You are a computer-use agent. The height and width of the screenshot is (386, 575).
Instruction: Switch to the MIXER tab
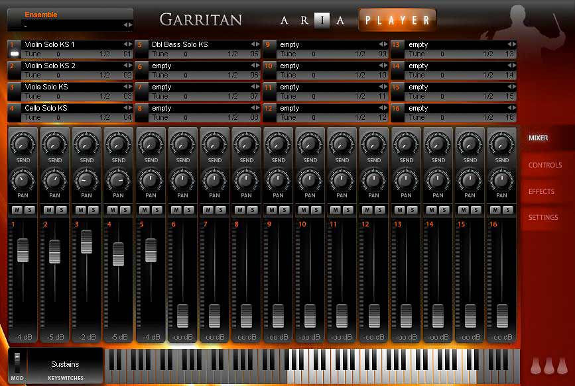(539, 138)
